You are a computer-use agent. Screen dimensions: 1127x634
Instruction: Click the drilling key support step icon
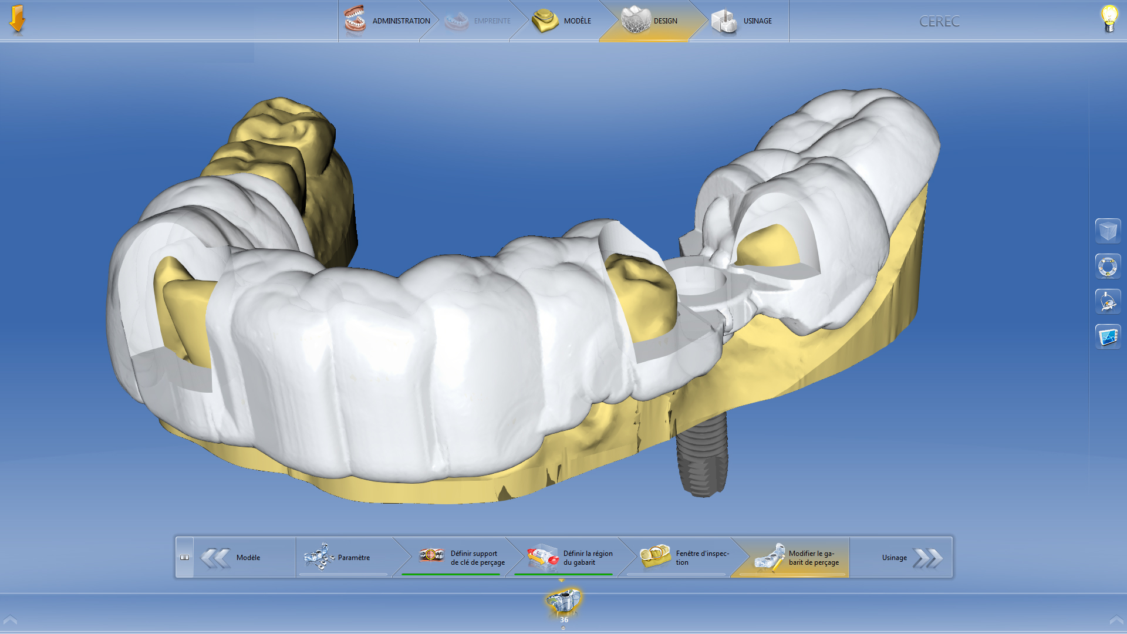coord(432,555)
